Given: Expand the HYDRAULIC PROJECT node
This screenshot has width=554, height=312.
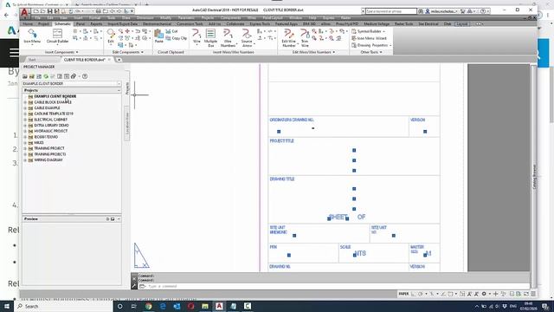Looking at the screenshot, I should tap(25, 131).
